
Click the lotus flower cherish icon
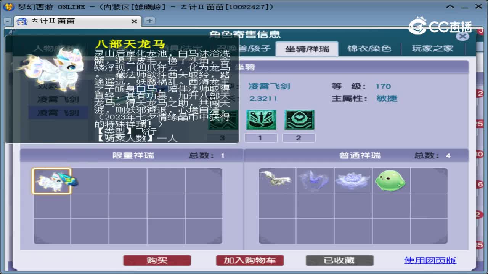(352, 180)
